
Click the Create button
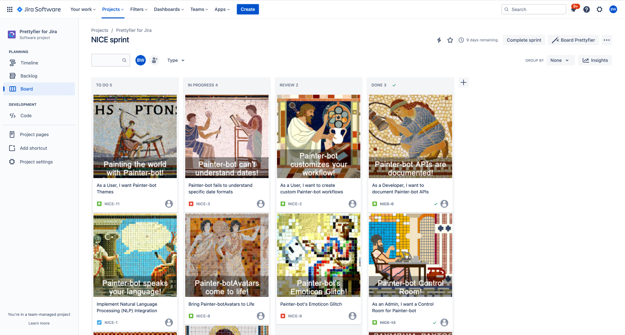pos(248,9)
